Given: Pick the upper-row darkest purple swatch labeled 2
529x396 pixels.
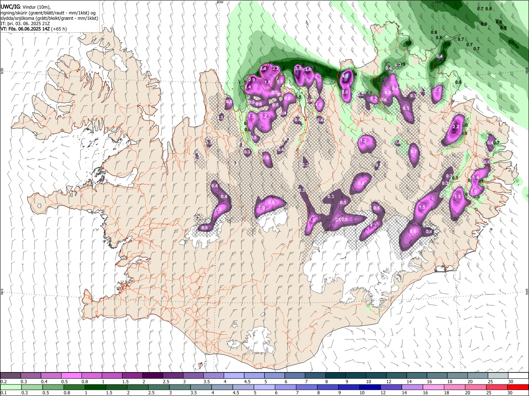Looking at the screenshot, I should (152, 376).
